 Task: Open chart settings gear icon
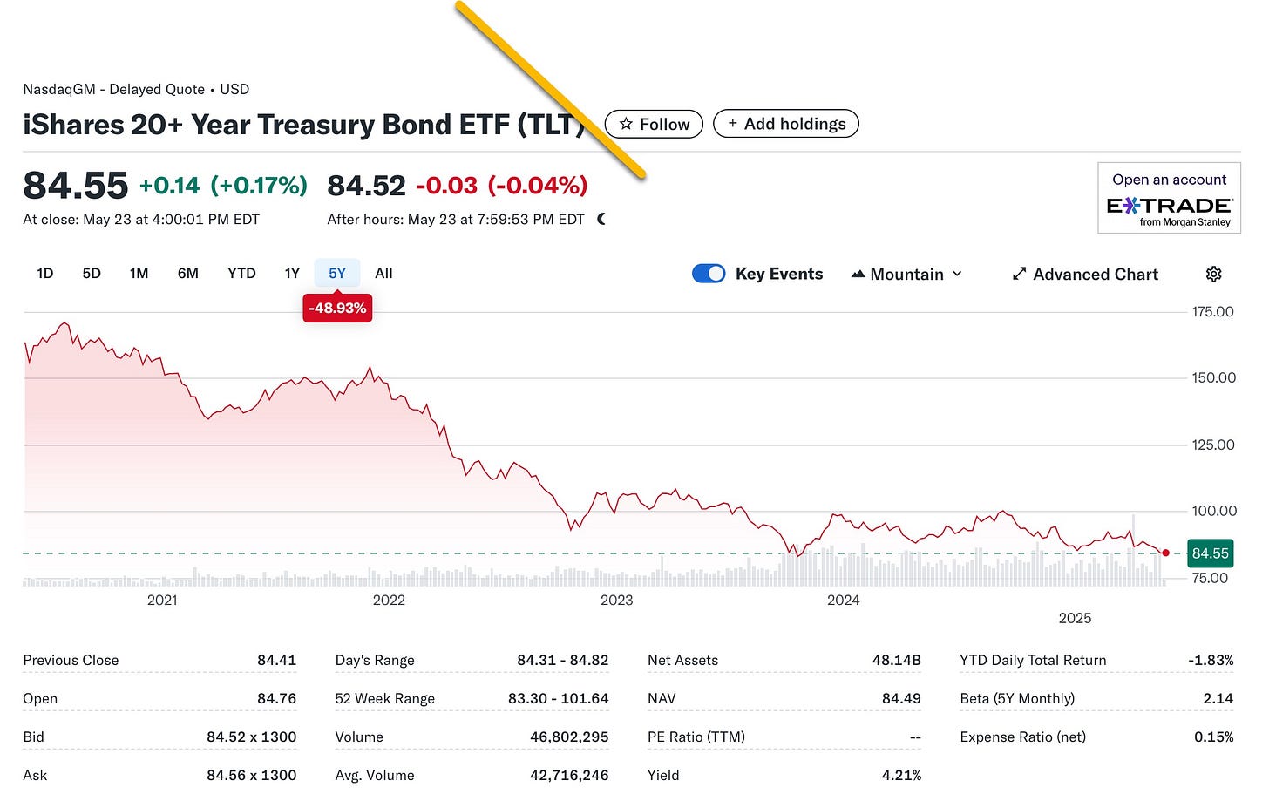point(1213,274)
